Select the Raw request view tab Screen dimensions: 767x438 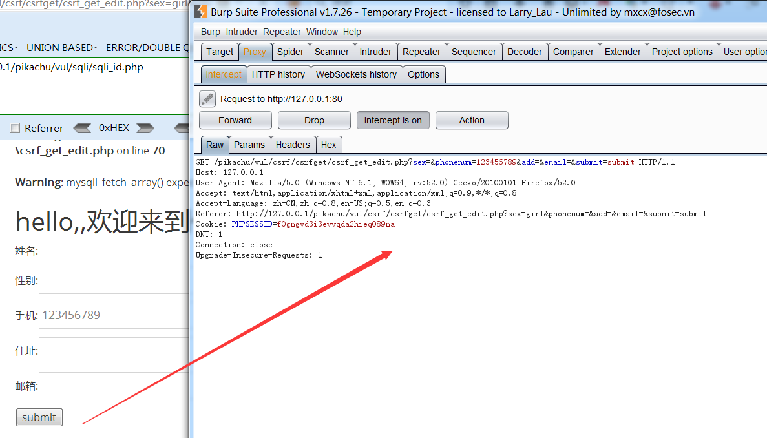[215, 145]
